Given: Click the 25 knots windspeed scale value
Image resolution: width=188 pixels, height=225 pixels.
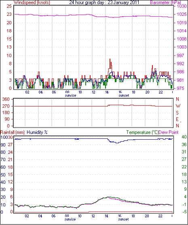Looking at the screenshot, I should (x=9, y=6).
